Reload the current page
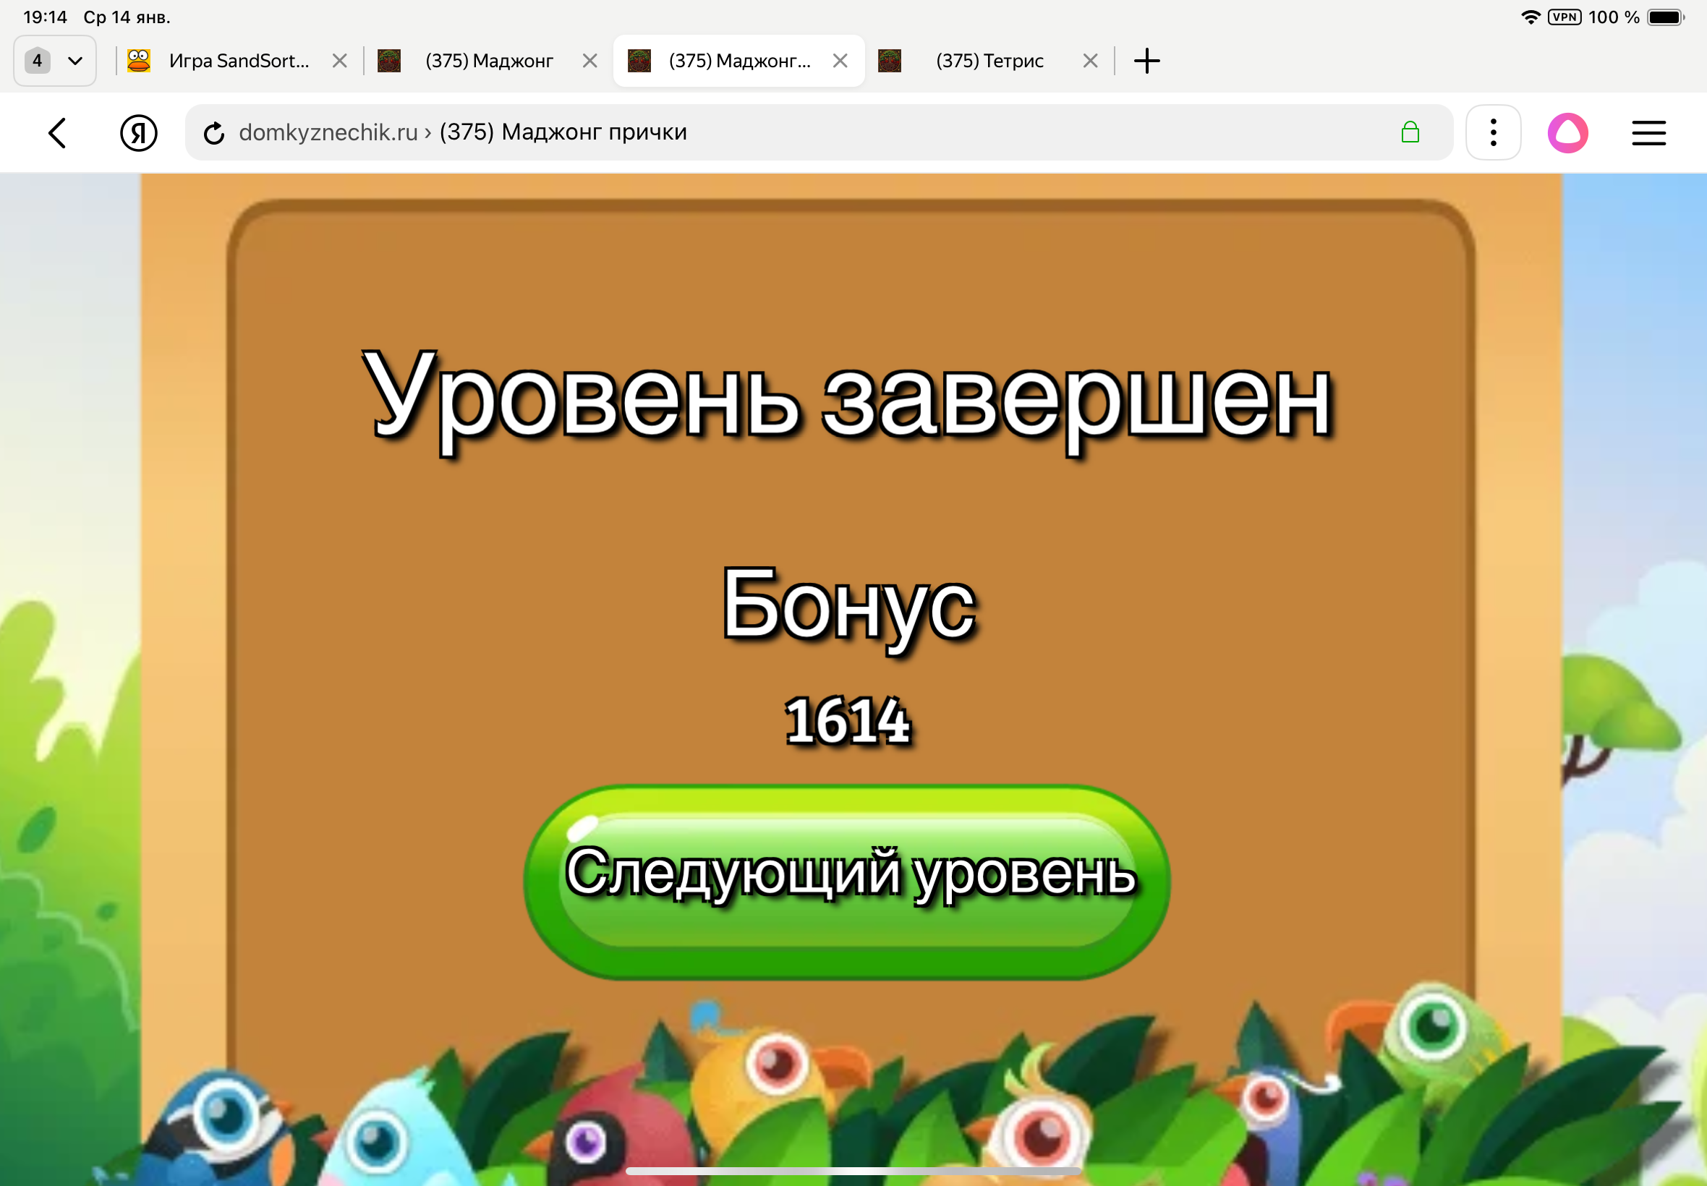This screenshot has width=1707, height=1186. pyautogui.click(x=215, y=132)
